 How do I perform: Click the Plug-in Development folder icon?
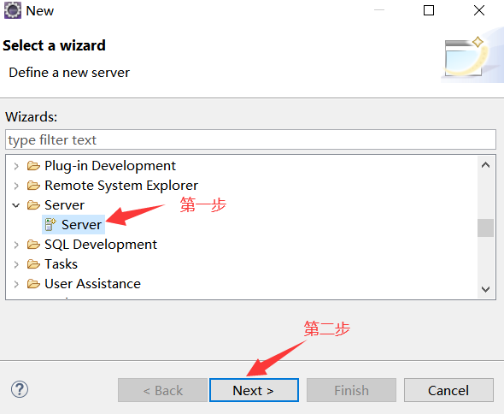pos(33,166)
